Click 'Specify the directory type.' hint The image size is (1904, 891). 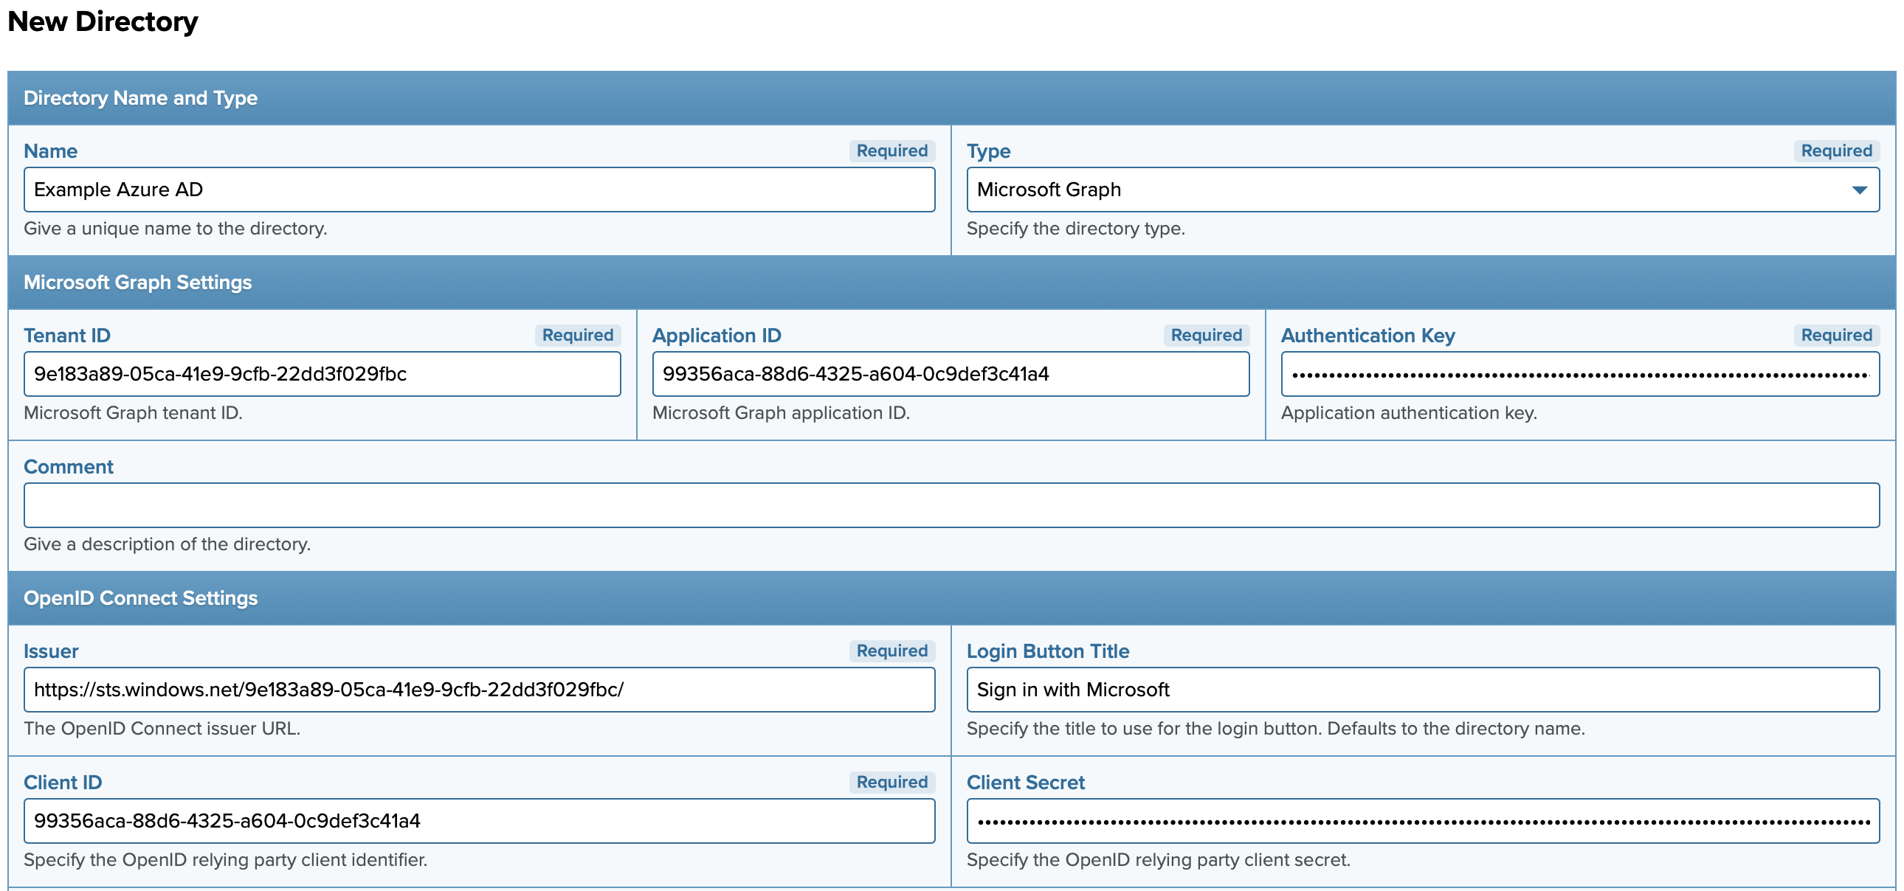[x=1075, y=229]
